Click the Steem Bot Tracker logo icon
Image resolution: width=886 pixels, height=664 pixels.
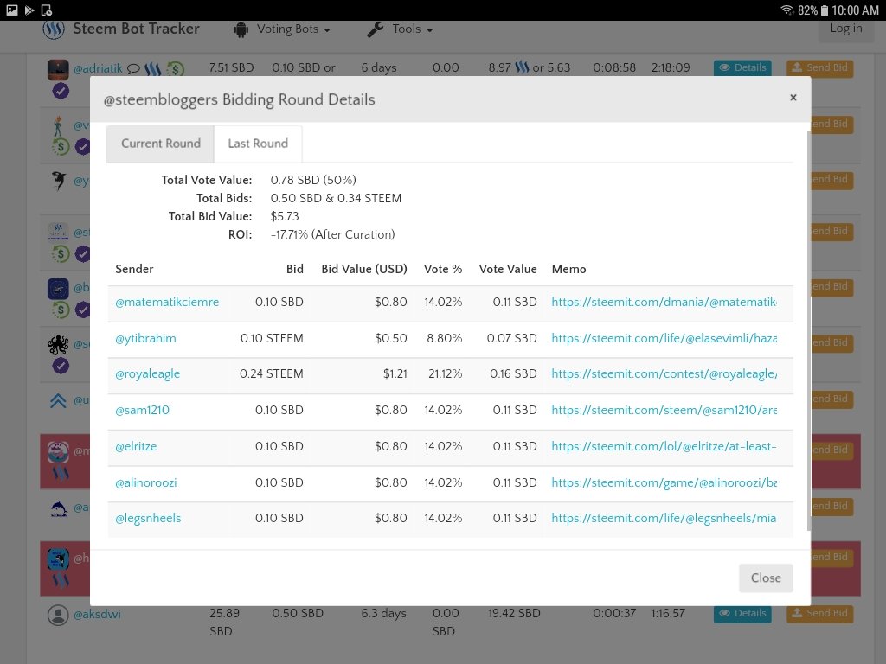[x=54, y=29]
